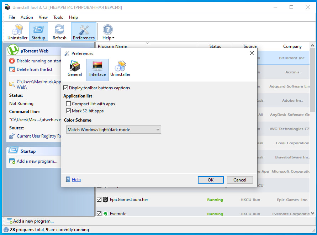This screenshot has height=235, width=317.
Task: Click Corel Corporation company cell
Action: (x=292, y=143)
